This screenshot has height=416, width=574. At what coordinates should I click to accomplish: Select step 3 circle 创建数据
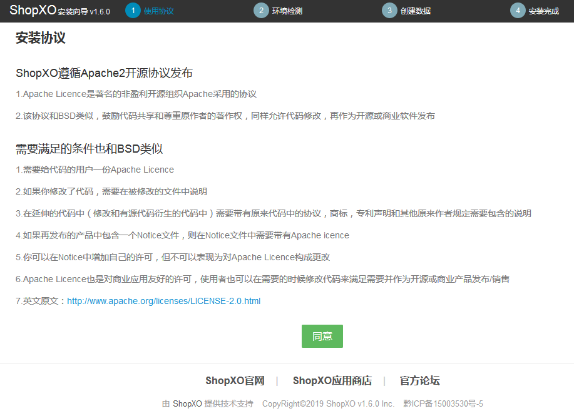389,11
